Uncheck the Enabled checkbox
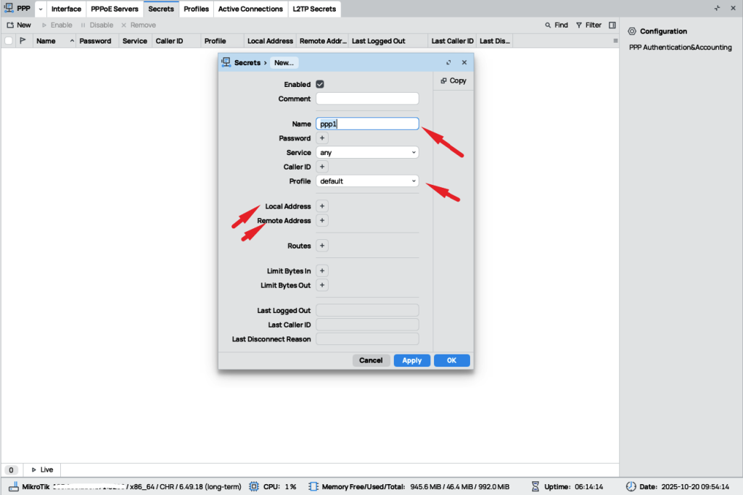 (320, 84)
